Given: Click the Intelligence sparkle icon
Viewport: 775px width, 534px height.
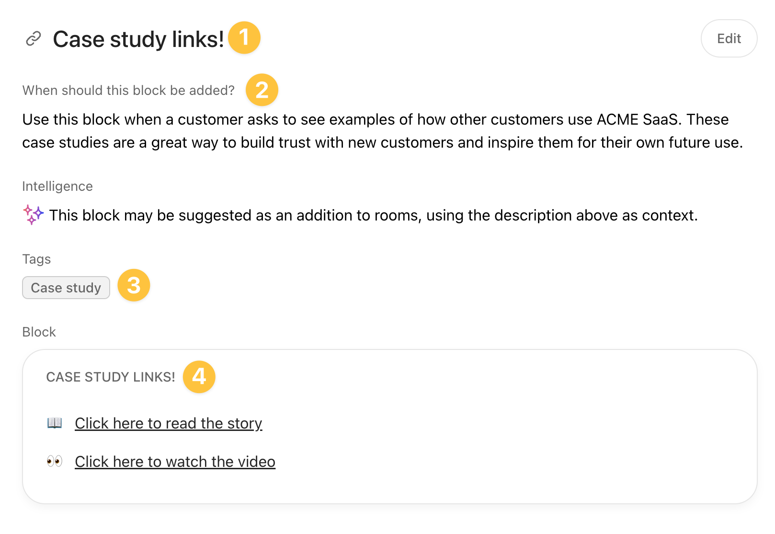Looking at the screenshot, I should 33,215.
